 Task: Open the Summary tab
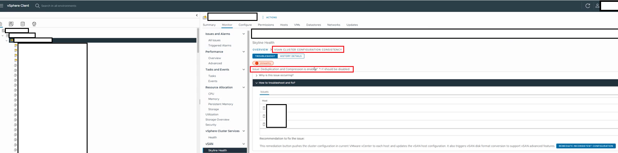[x=209, y=25]
